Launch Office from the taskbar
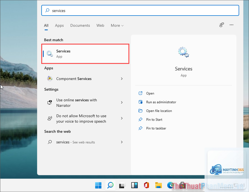Screen dimensions: 249x192 point(147,185)
